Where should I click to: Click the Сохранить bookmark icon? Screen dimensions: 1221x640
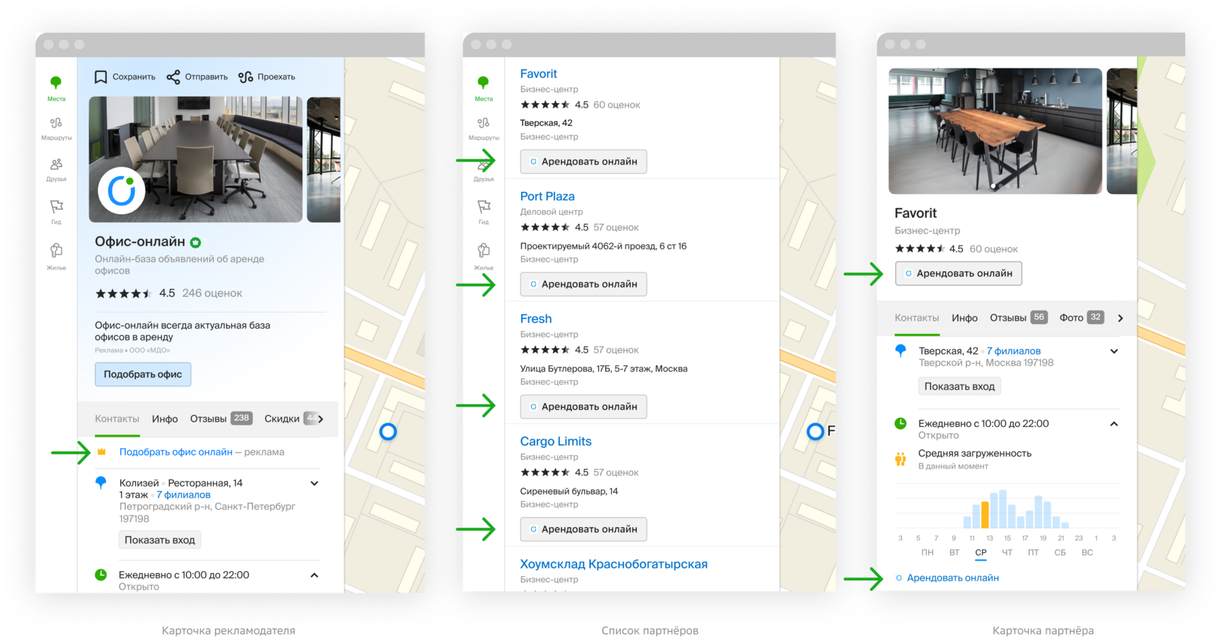tap(101, 76)
